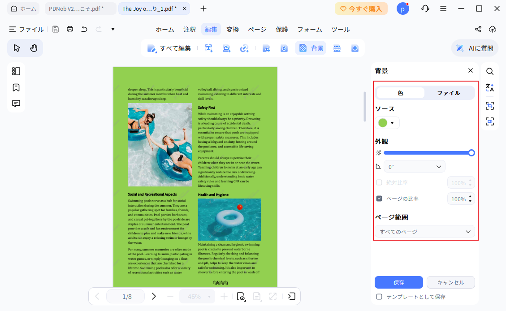Switch to the ファイル background tab
506x311 pixels.
pos(448,93)
